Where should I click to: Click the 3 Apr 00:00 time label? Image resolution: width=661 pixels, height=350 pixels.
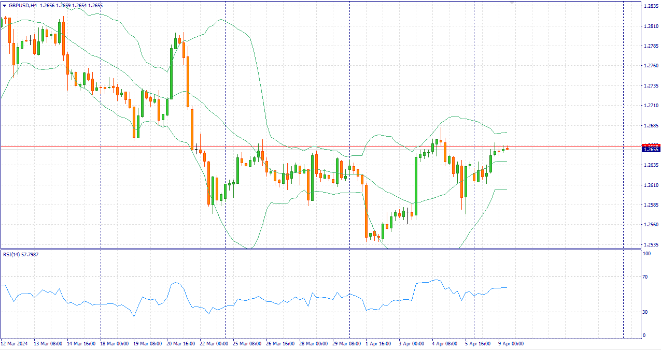[413, 343]
